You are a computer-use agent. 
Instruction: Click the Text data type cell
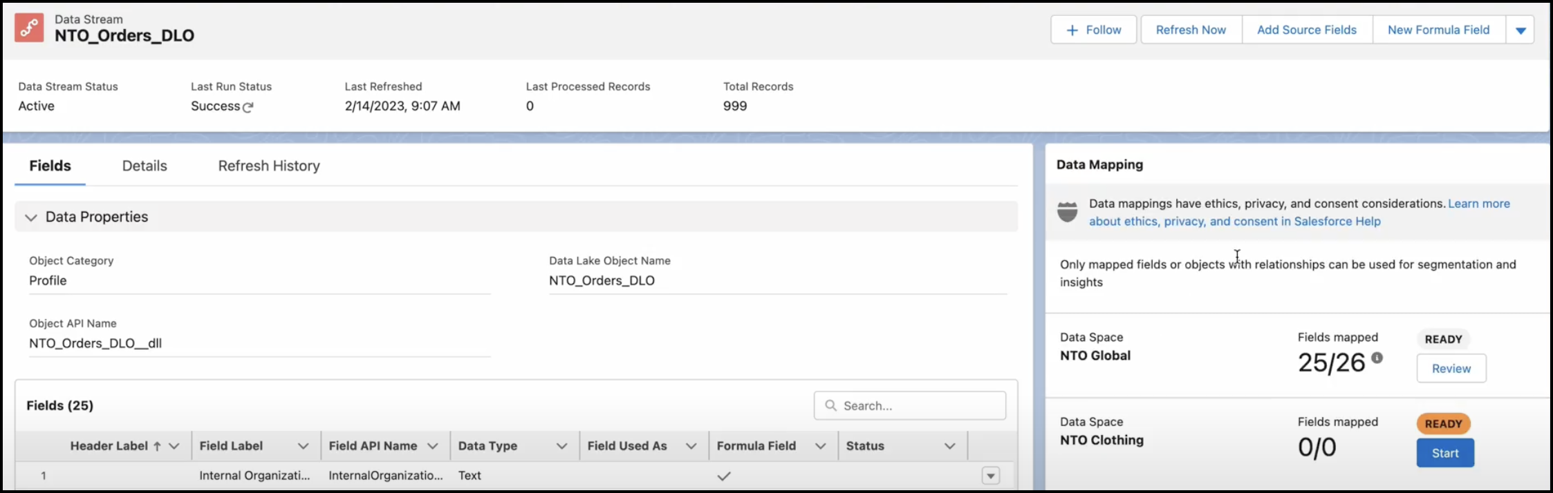469,476
